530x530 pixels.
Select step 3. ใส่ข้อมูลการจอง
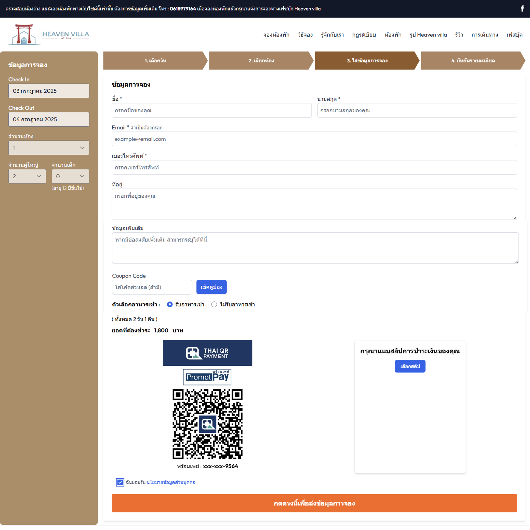pyautogui.click(x=367, y=61)
